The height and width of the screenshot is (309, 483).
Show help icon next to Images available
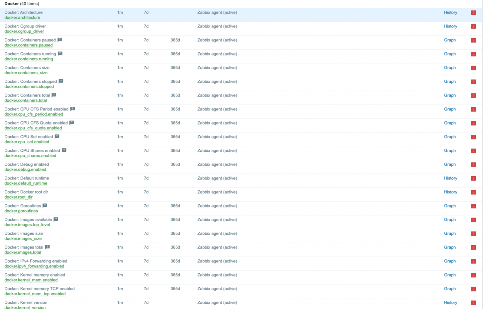click(56, 219)
